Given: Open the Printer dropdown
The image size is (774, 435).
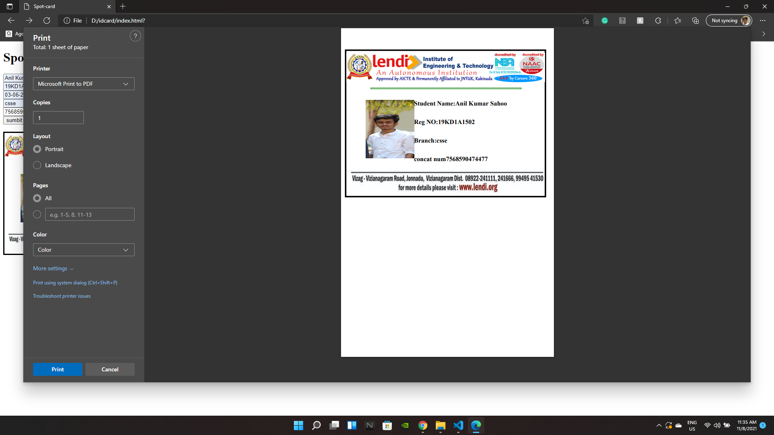Looking at the screenshot, I should click(83, 84).
